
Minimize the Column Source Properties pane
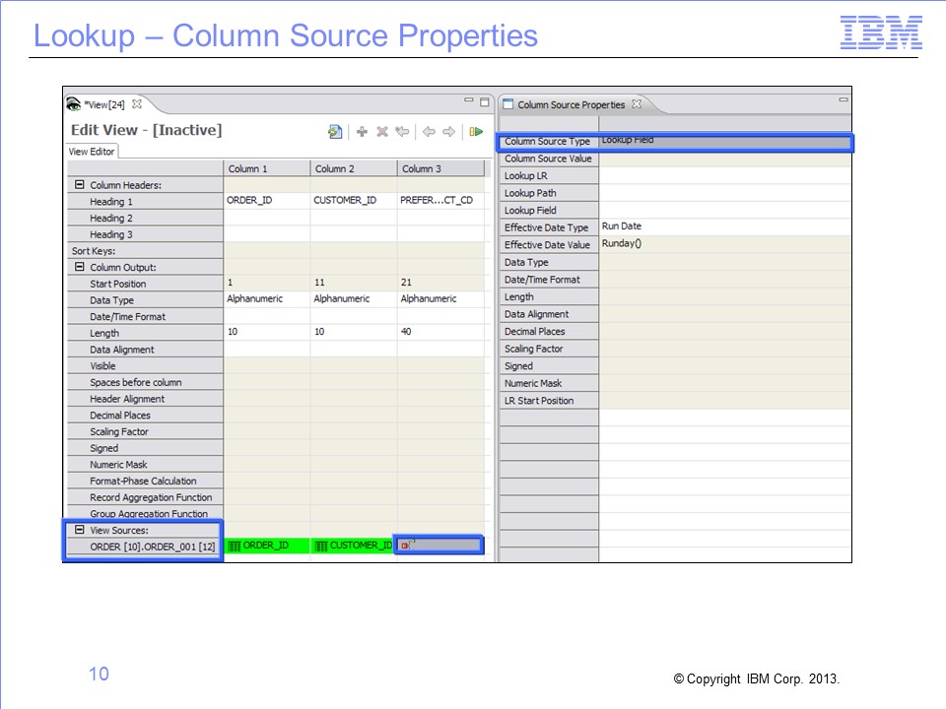coord(844,100)
